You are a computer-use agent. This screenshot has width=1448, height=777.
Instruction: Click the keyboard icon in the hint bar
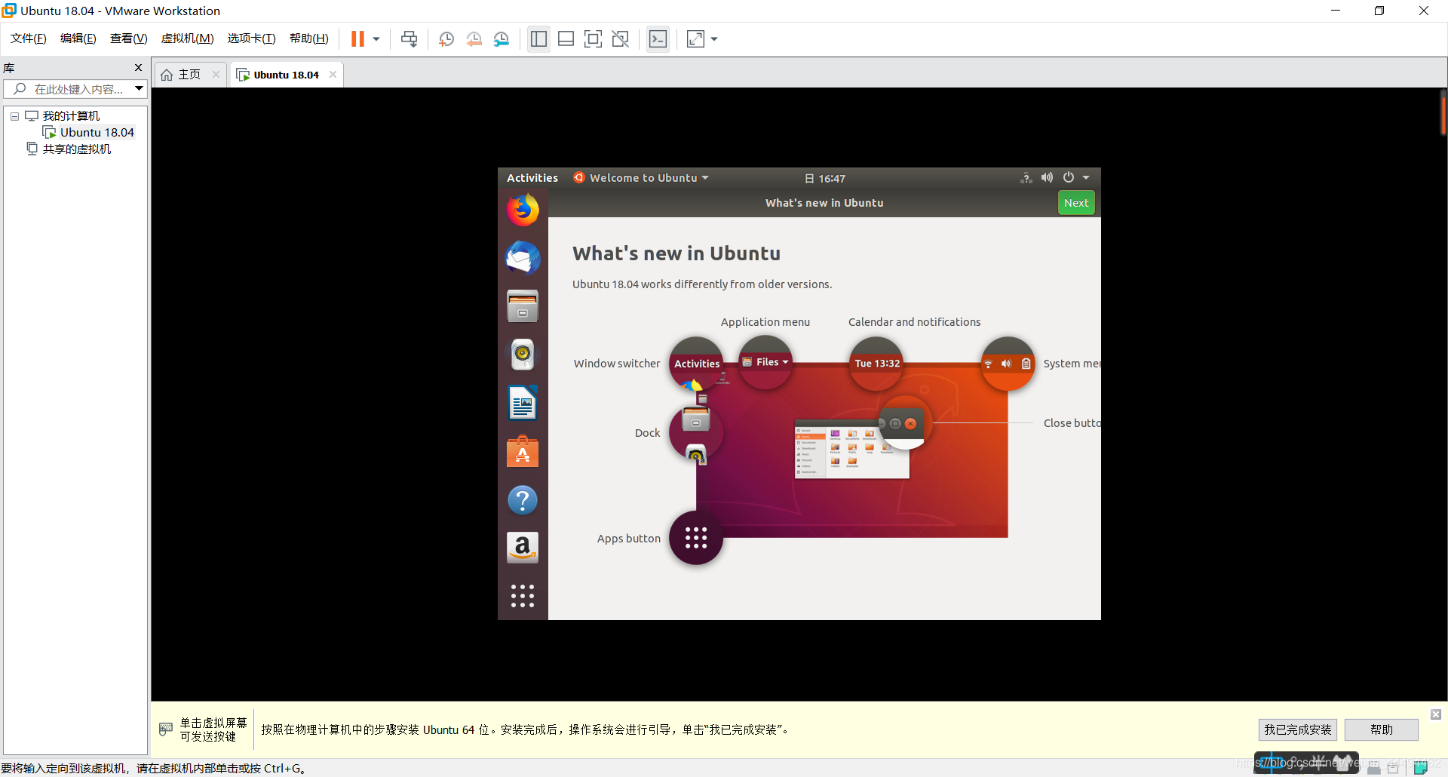click(x=166, y=729)
